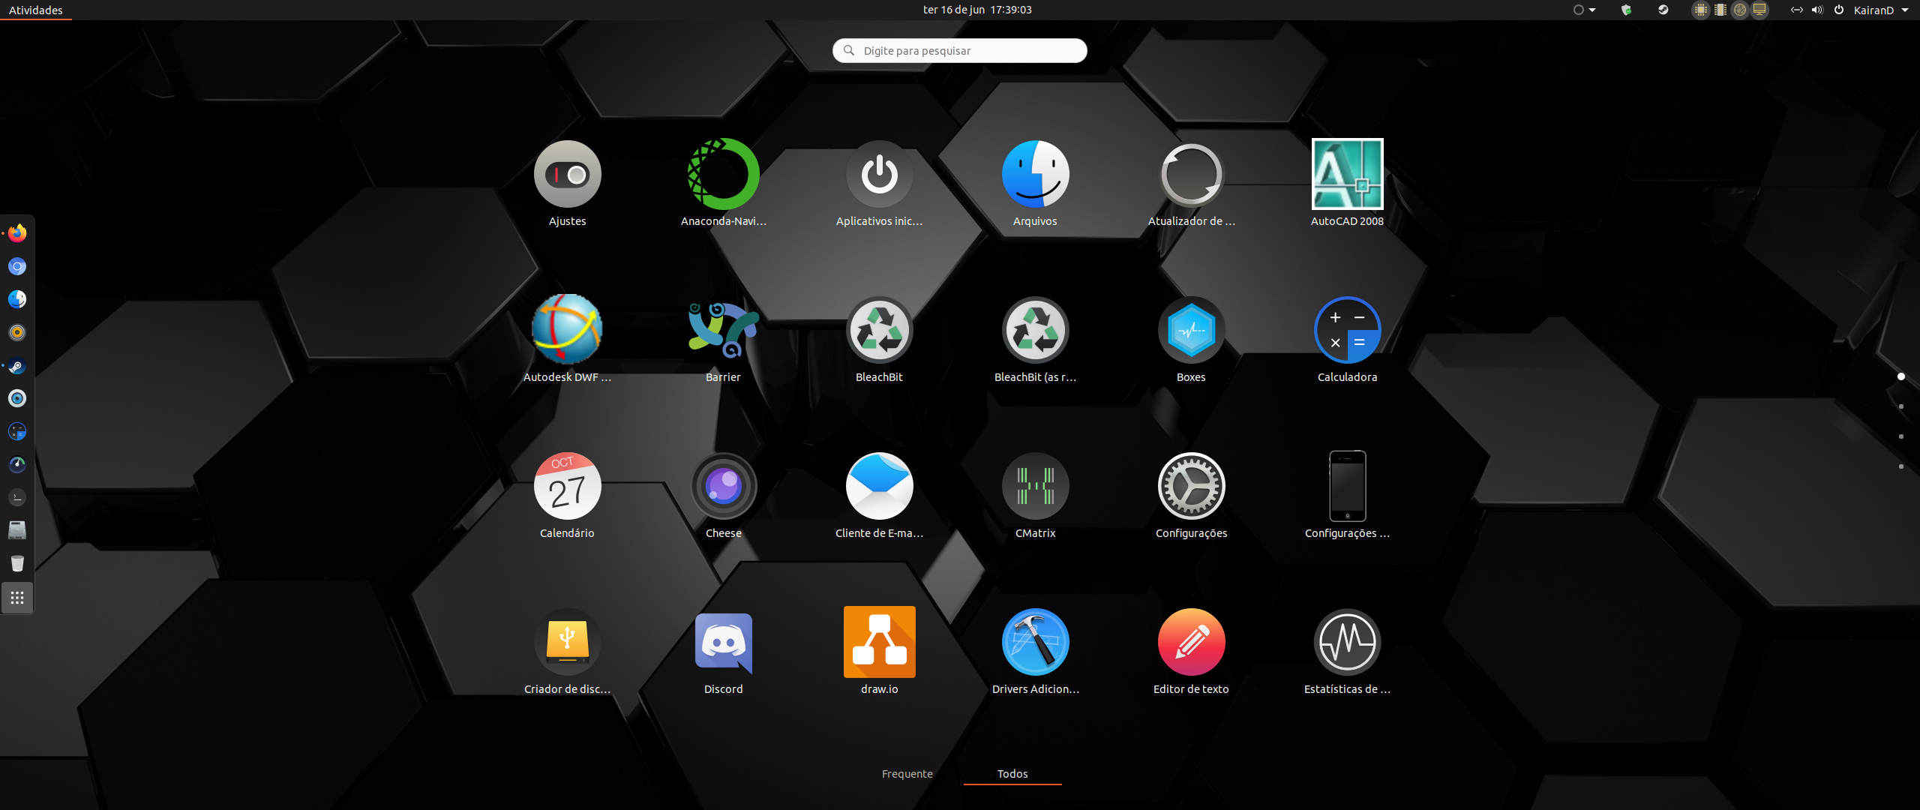Open the clock and calendar menu

976,10
